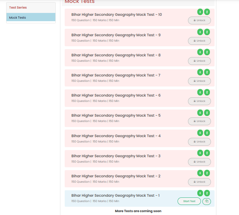
Task: Unlock Geography Mock Test 10
Action: coord(199,20)
